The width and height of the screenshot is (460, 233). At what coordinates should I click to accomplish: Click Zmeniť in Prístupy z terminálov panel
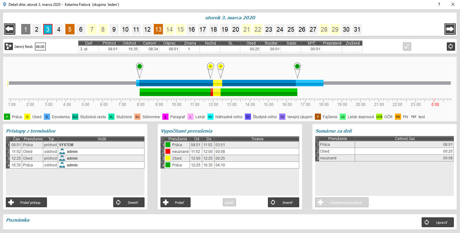pyautogui.click(x=129, y=202)
